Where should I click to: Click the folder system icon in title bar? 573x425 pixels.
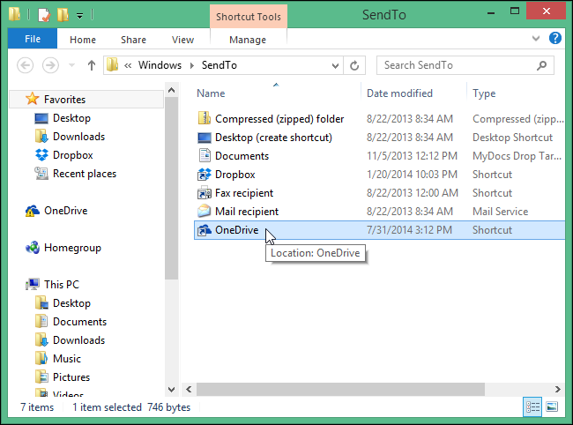pos(15,15)
